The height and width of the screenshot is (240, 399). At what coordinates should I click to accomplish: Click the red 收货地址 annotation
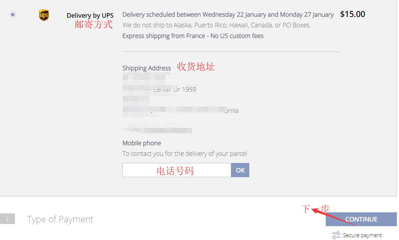pyautogui.click(x=196, y=66)
